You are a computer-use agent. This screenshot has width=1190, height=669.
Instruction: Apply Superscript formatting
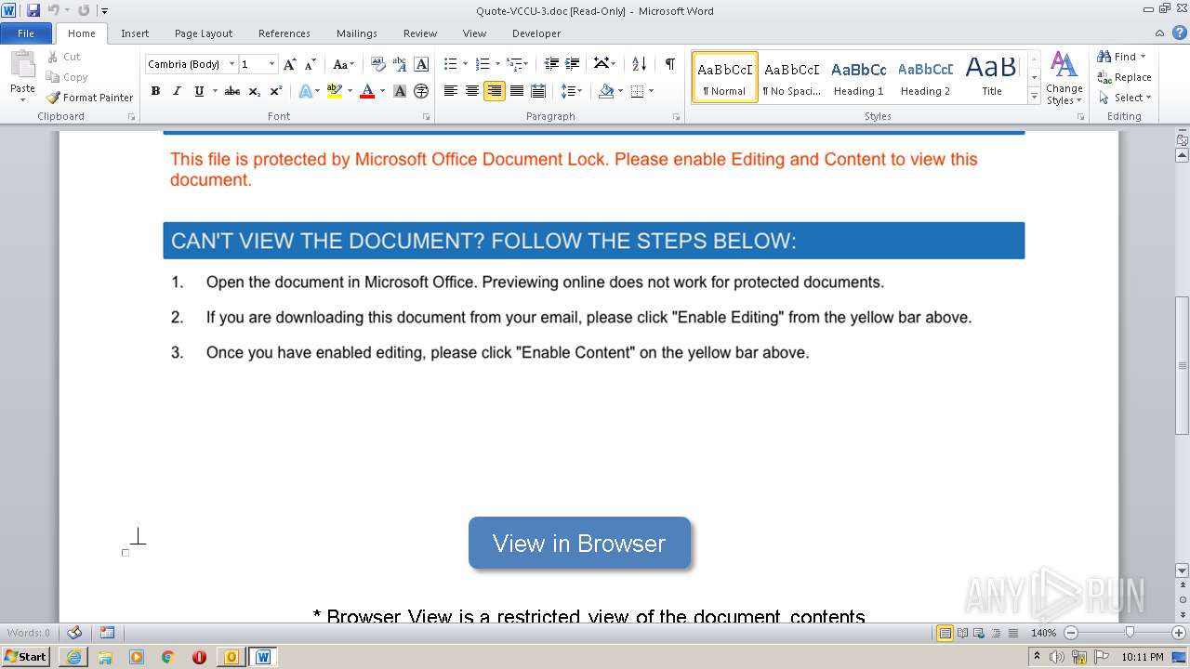tap(275, 91)
